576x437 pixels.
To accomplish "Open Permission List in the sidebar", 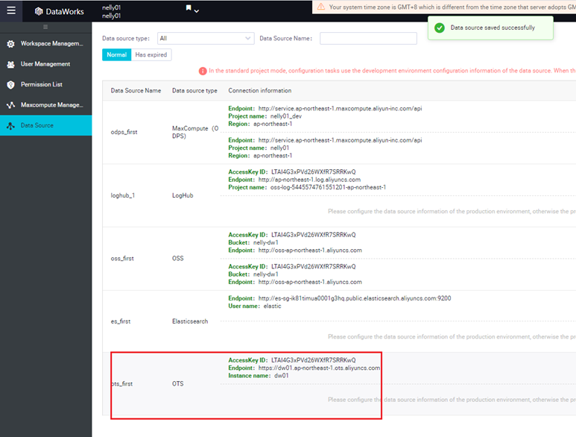I will pos(46,84).
